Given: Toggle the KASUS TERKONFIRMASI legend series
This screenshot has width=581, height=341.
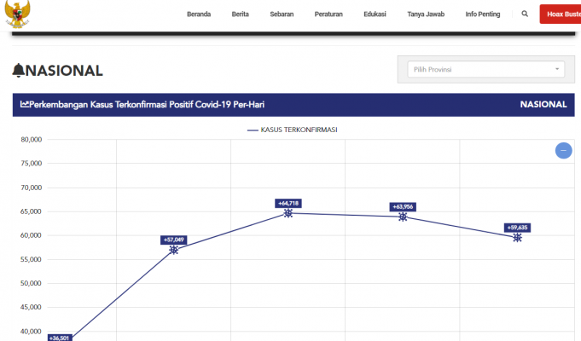Looking at the screenshot, I should click(x=294, y=130).
